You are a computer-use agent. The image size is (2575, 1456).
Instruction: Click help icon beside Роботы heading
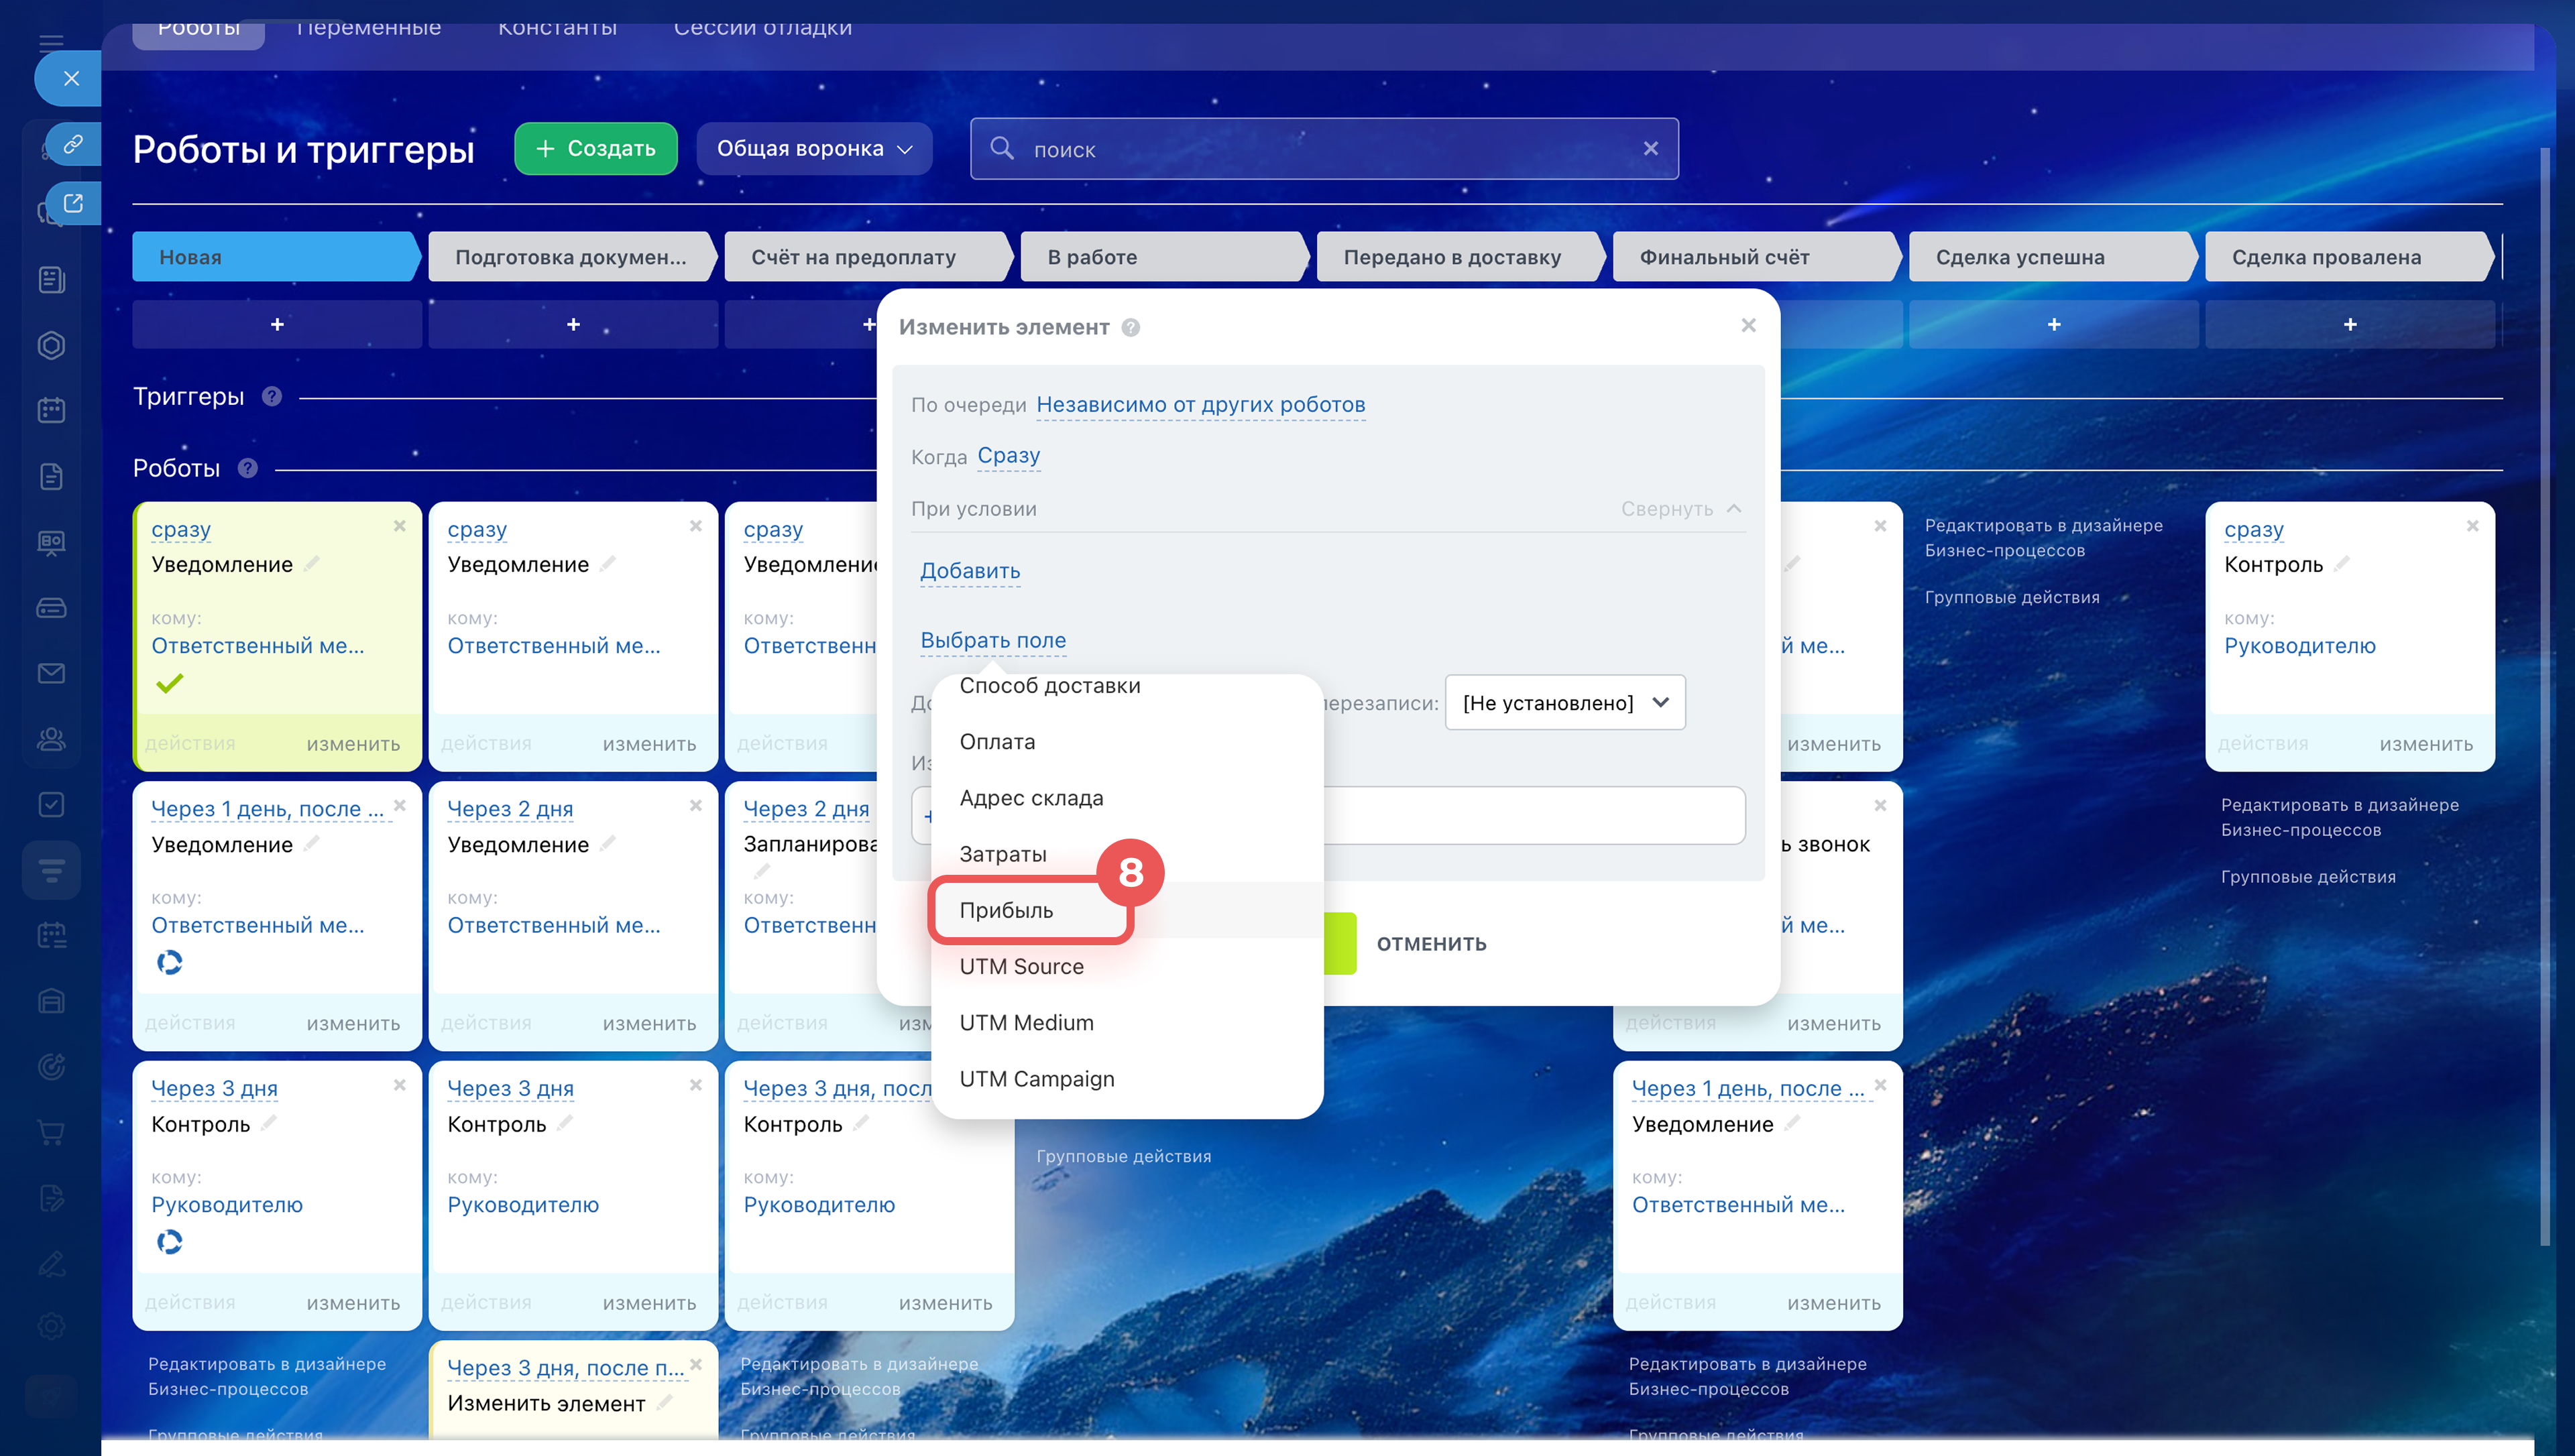(248, 468)
